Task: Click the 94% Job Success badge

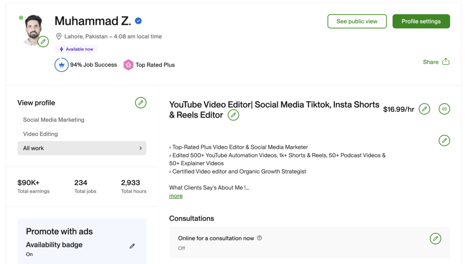Action: 86,64
